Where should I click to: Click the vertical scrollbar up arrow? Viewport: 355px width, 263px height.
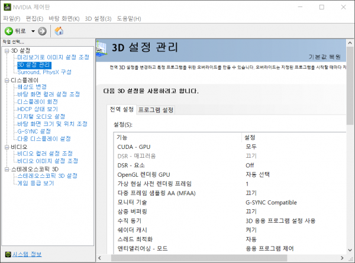[350, 43]
